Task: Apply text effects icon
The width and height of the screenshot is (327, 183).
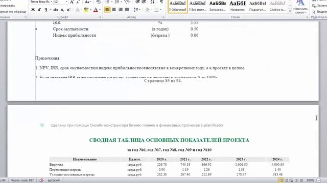Action: [77, 10]
